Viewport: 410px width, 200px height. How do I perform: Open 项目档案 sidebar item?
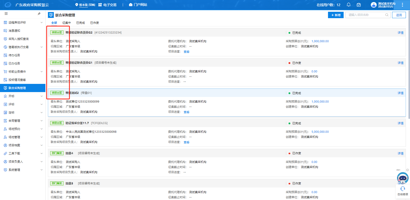pyautogui.click(x=23, y=145)
